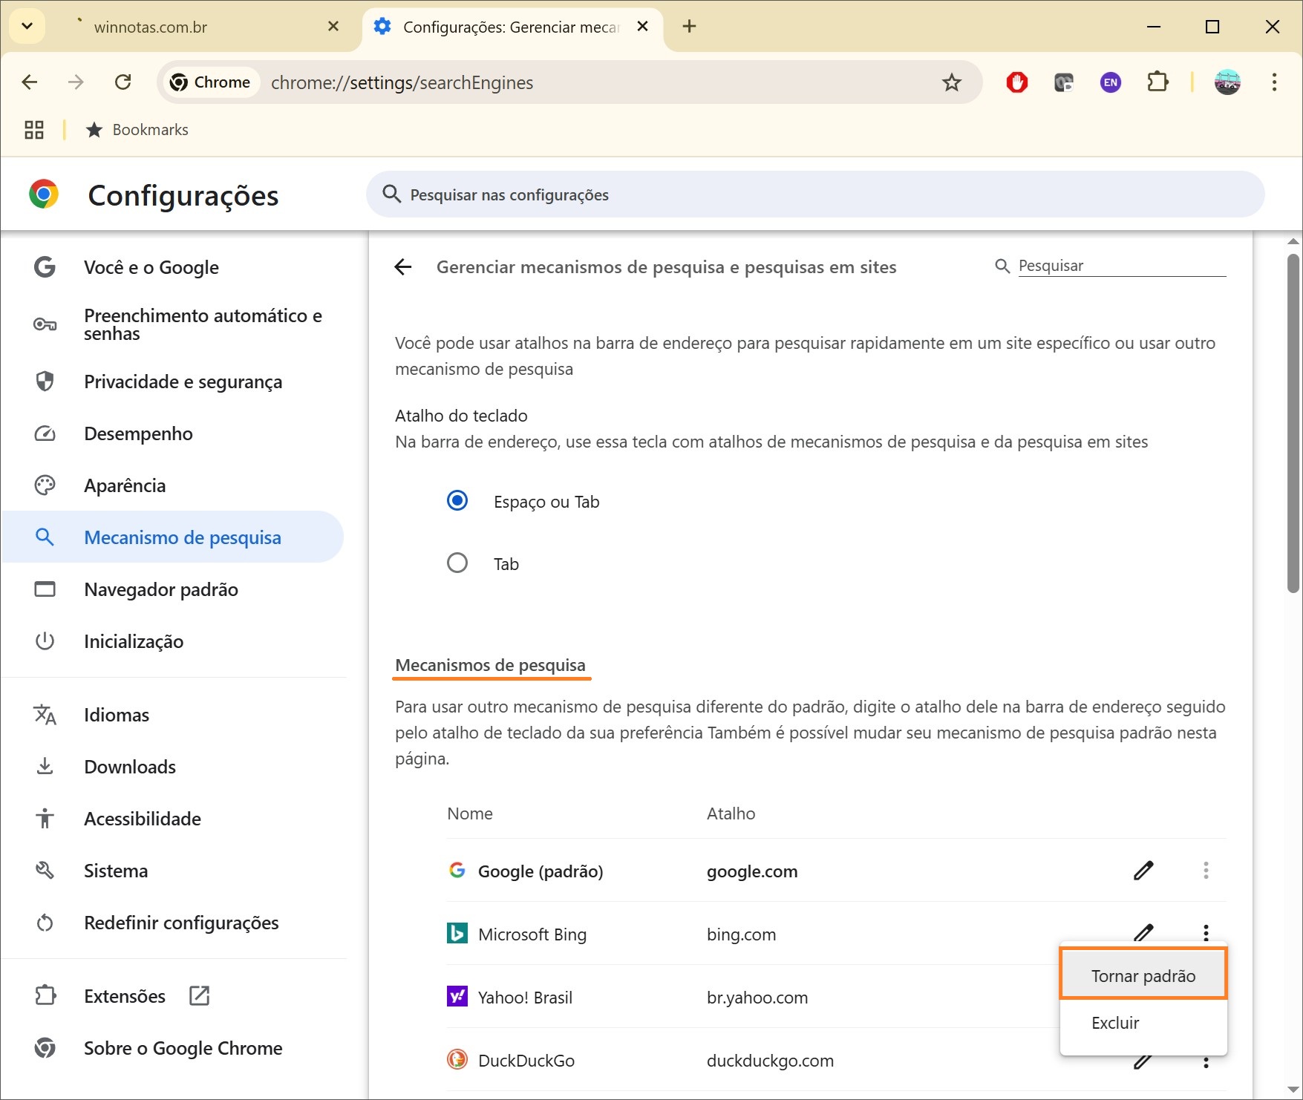Click the Chrome site info chip
This screenshot has width=1303, height=1100.
click(212, 82)
